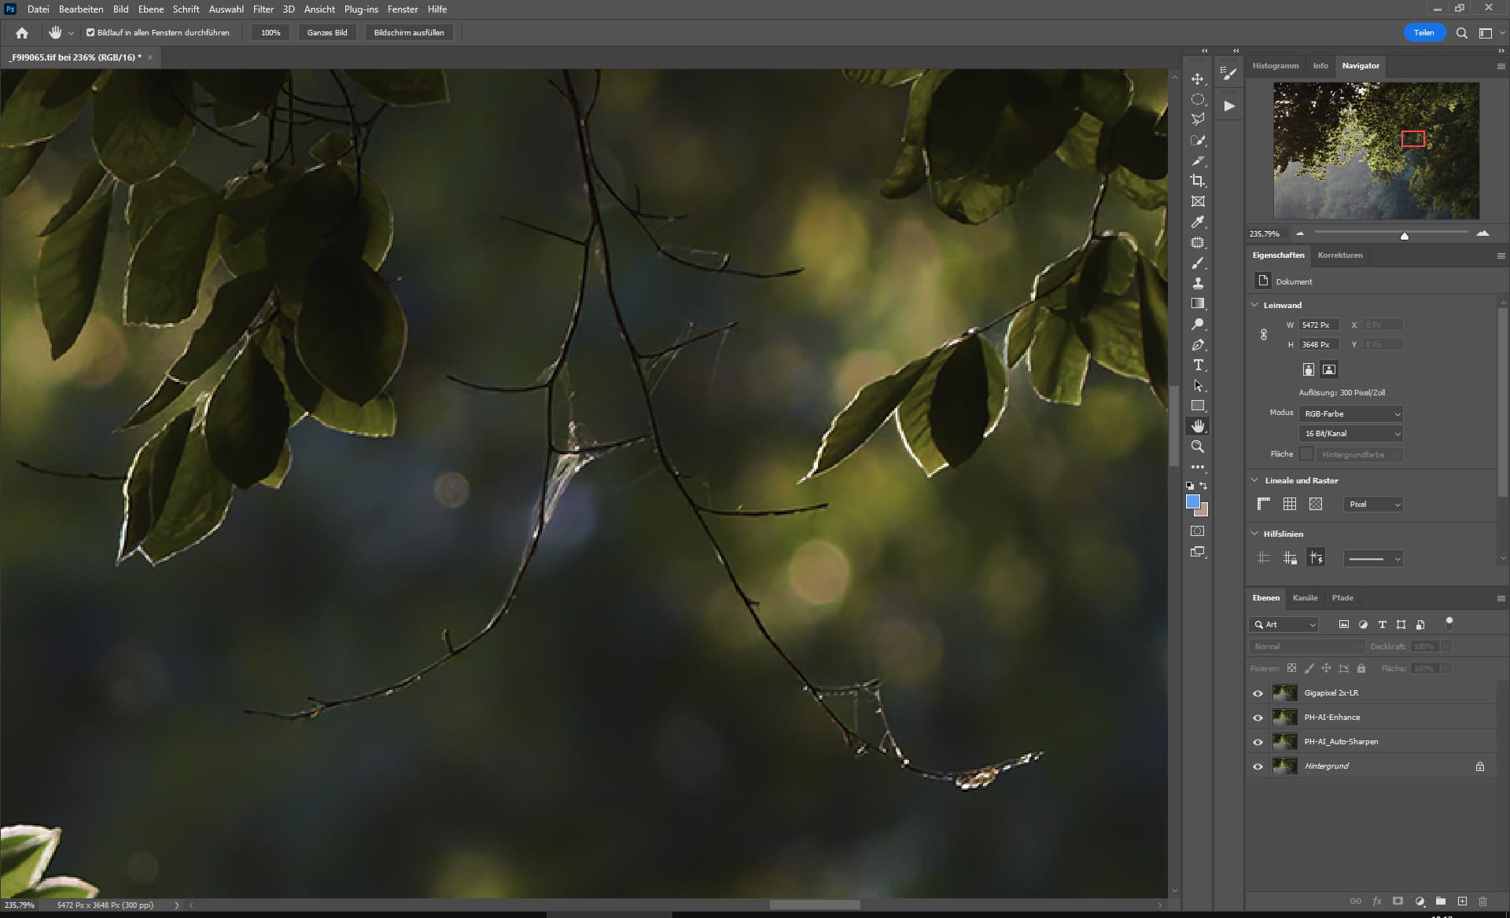Click the canvas width W input field
The image size is (1510, 918).
pyautogui.click(x=1318, y=325)
